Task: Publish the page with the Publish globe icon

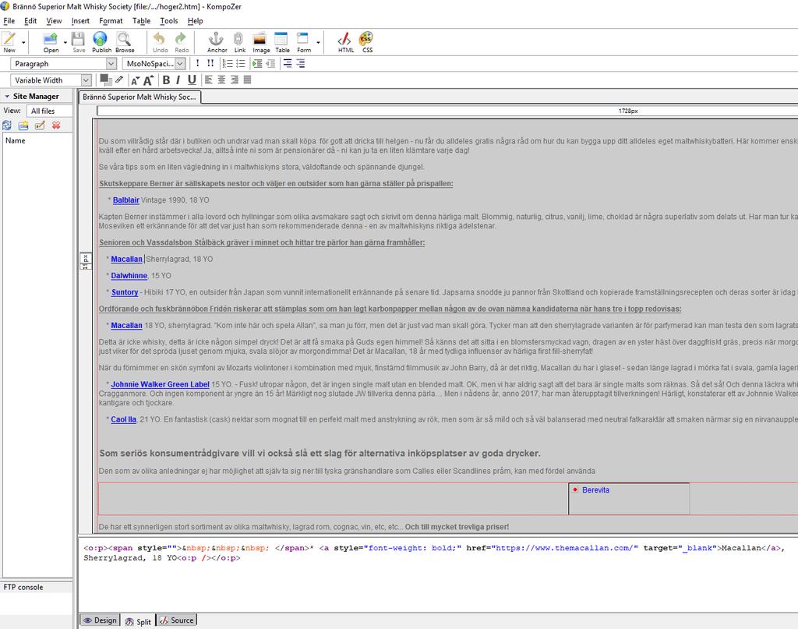Action: (101, 42)
